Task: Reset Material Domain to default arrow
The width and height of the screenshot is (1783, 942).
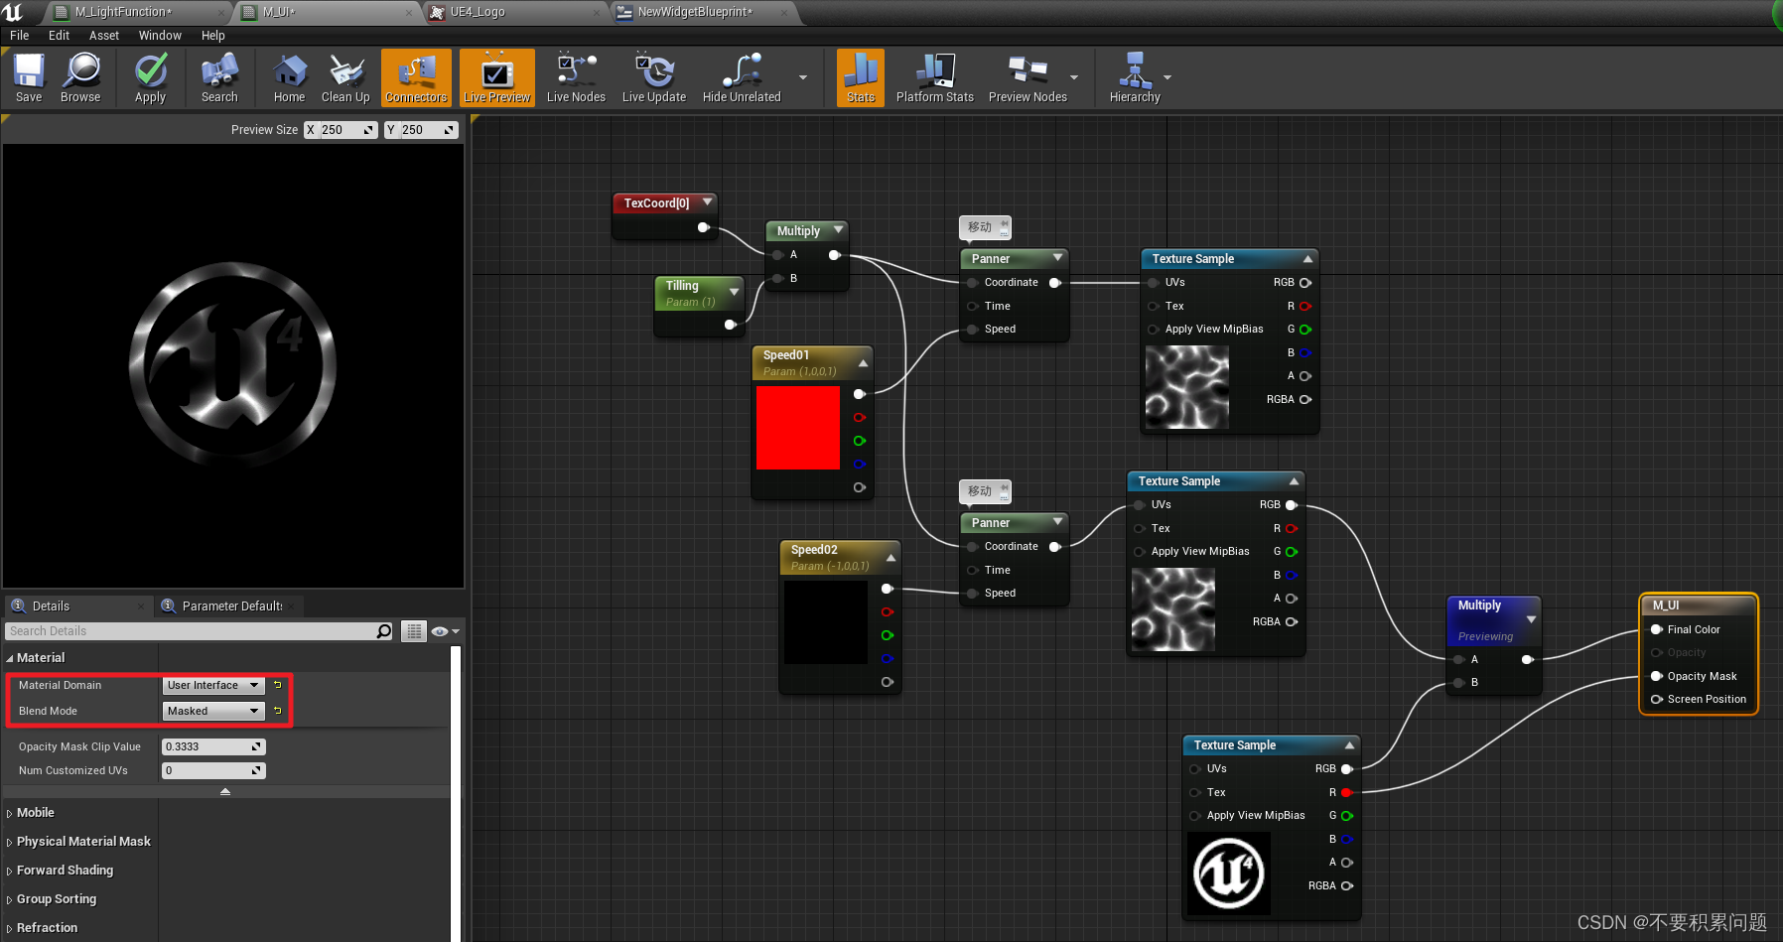Action: click(x=278, y=685)
